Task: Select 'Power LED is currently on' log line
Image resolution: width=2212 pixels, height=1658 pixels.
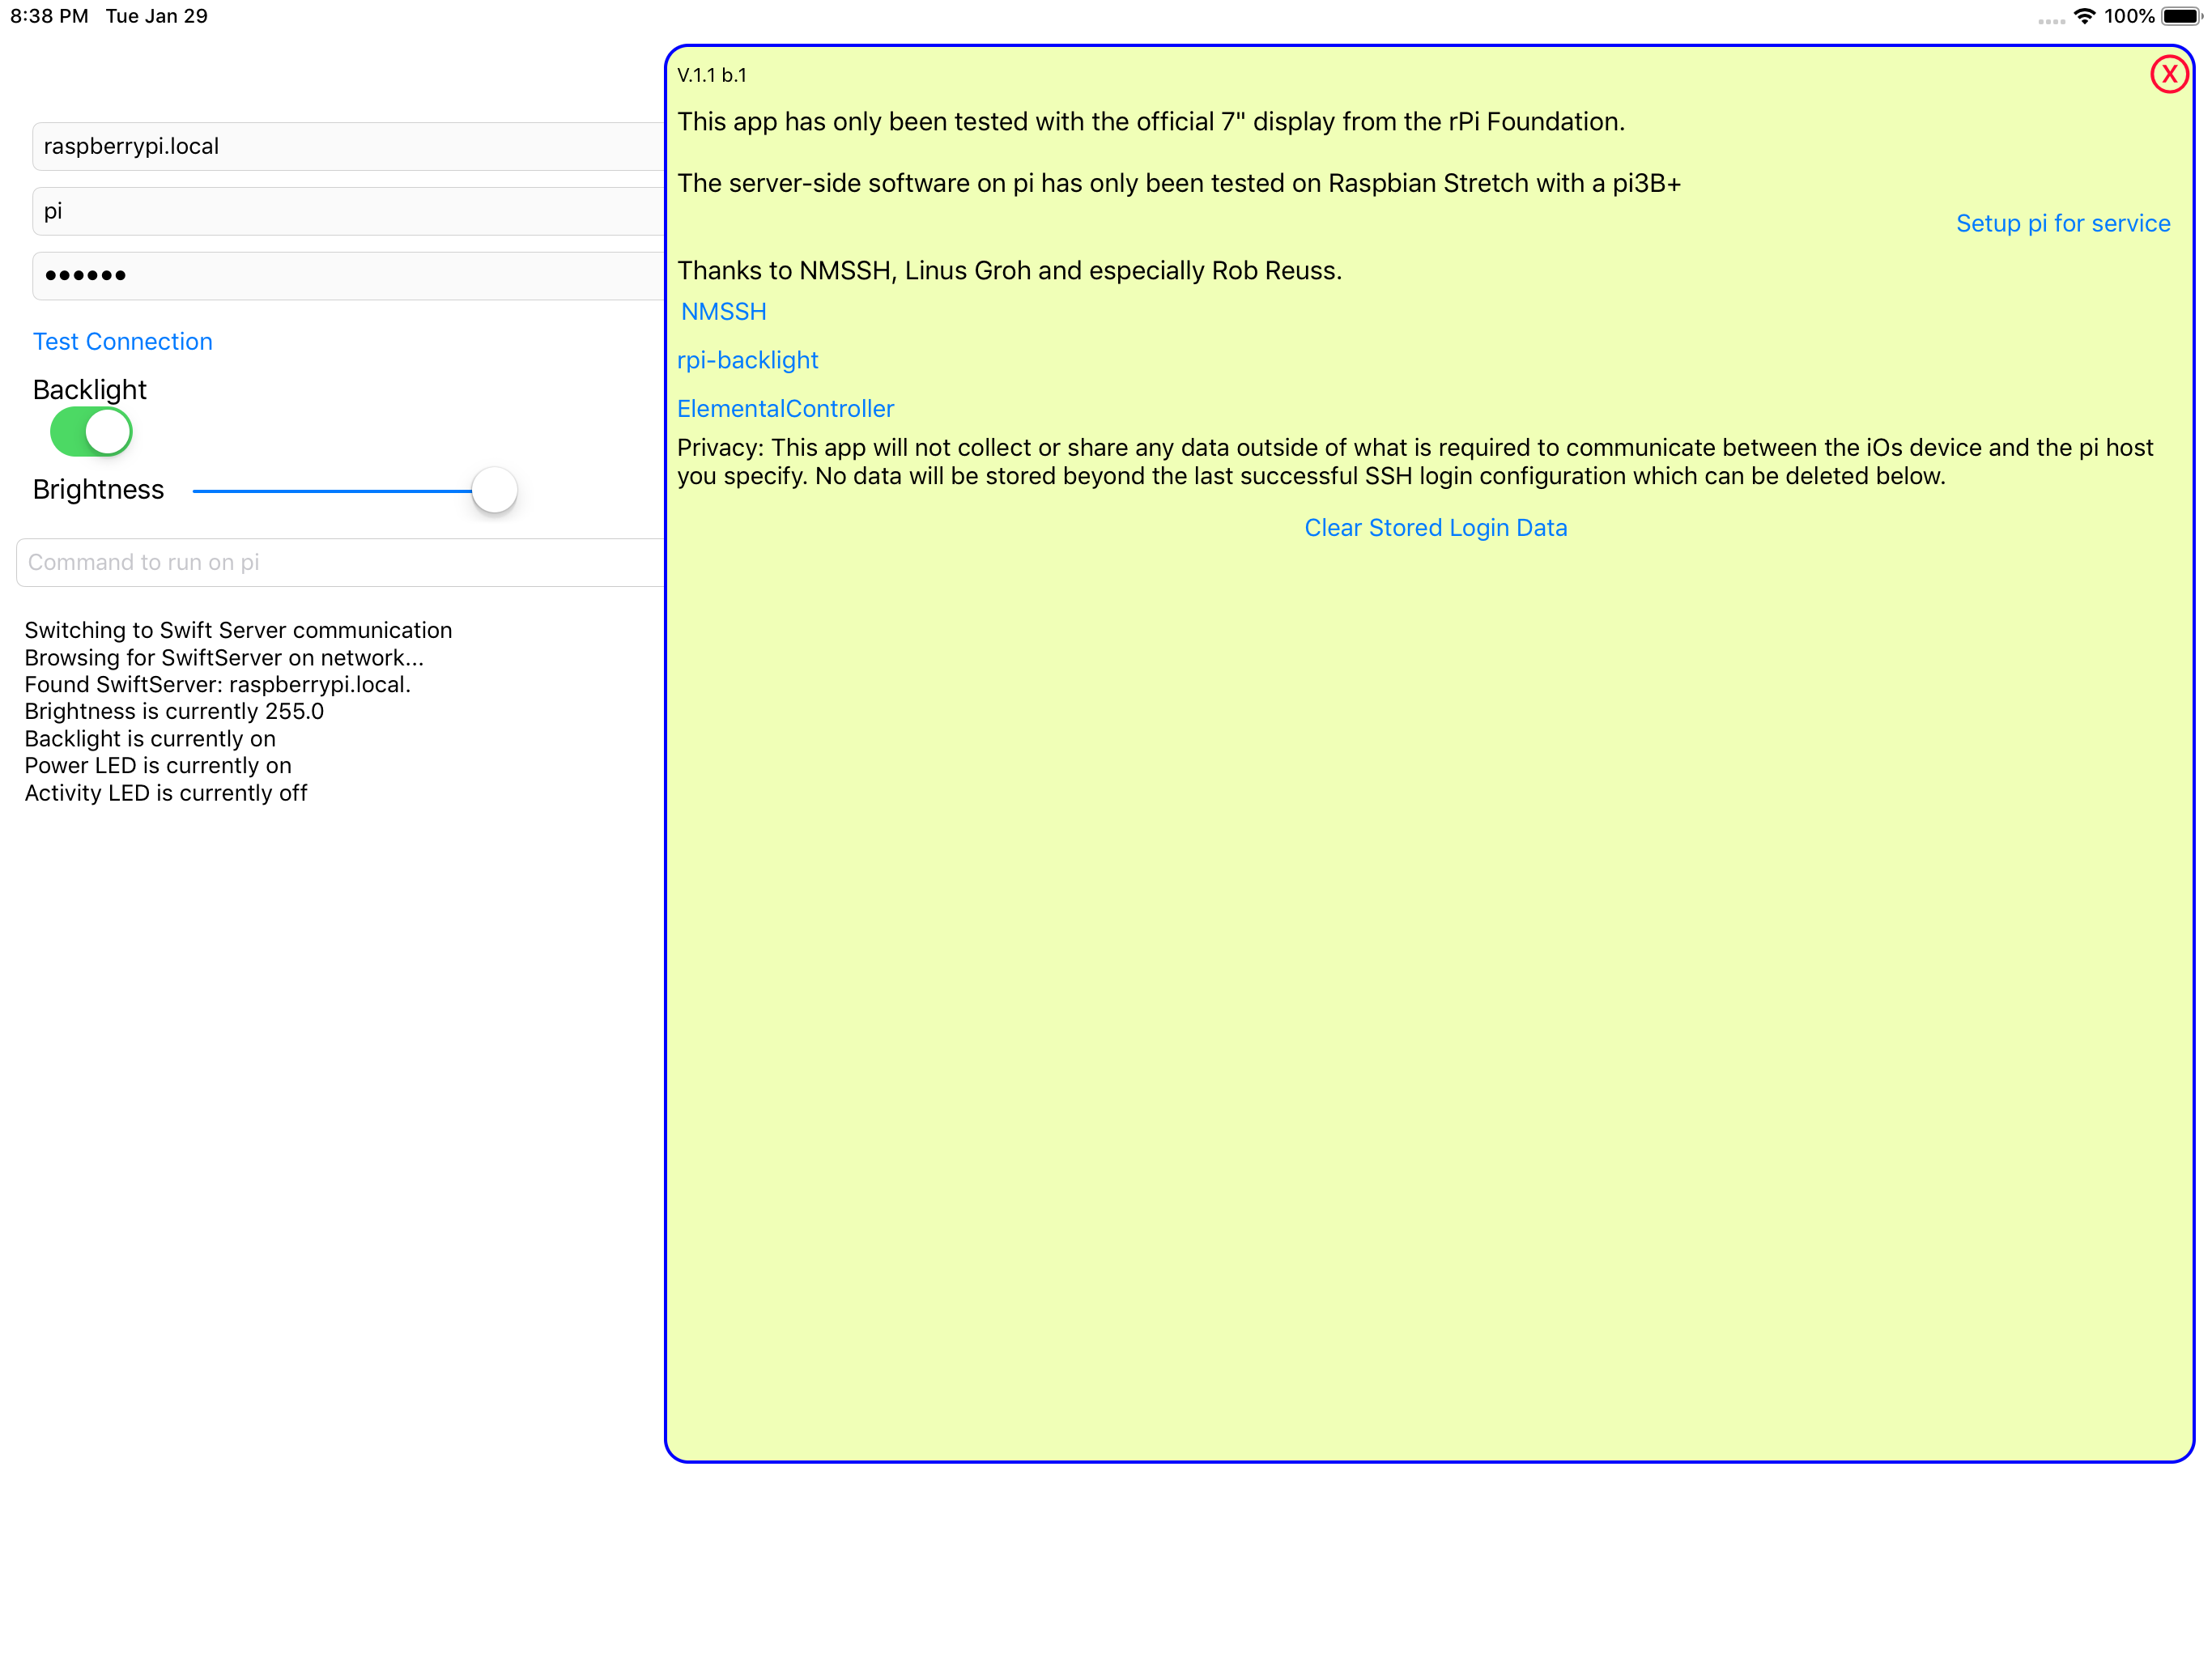Action: pos(158,765)
